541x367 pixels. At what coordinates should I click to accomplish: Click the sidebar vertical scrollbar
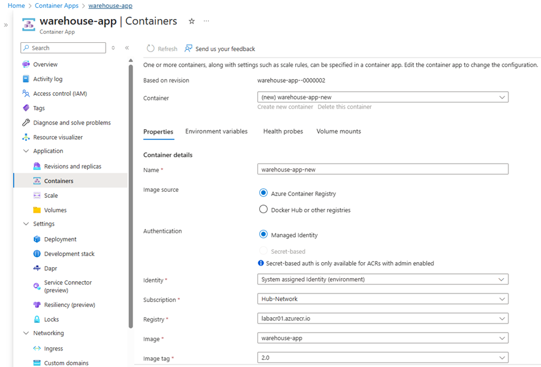(x=131, y=196)
